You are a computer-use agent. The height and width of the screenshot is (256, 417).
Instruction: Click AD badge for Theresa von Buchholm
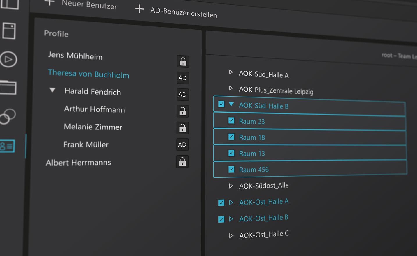point(183,78)
